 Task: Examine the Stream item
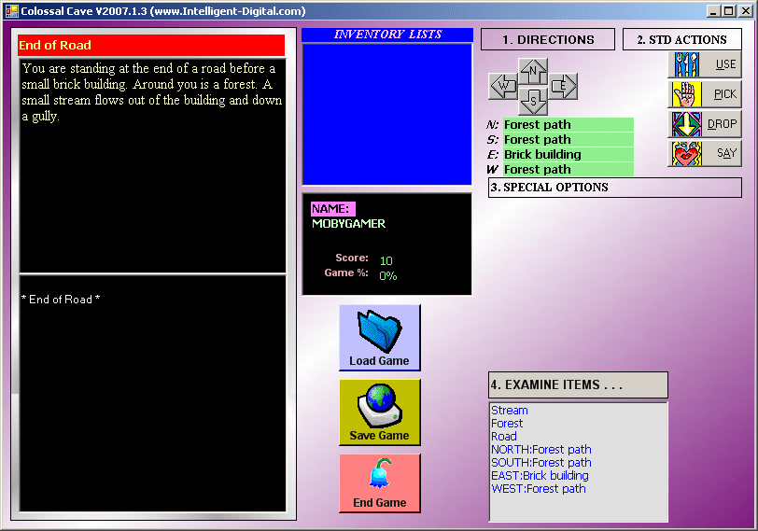point(510,411)
